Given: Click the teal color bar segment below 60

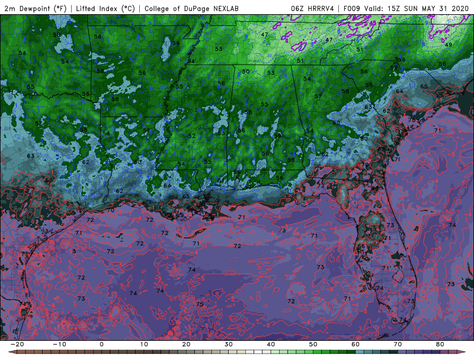Looking at the screenshot, I should point(360,352).
